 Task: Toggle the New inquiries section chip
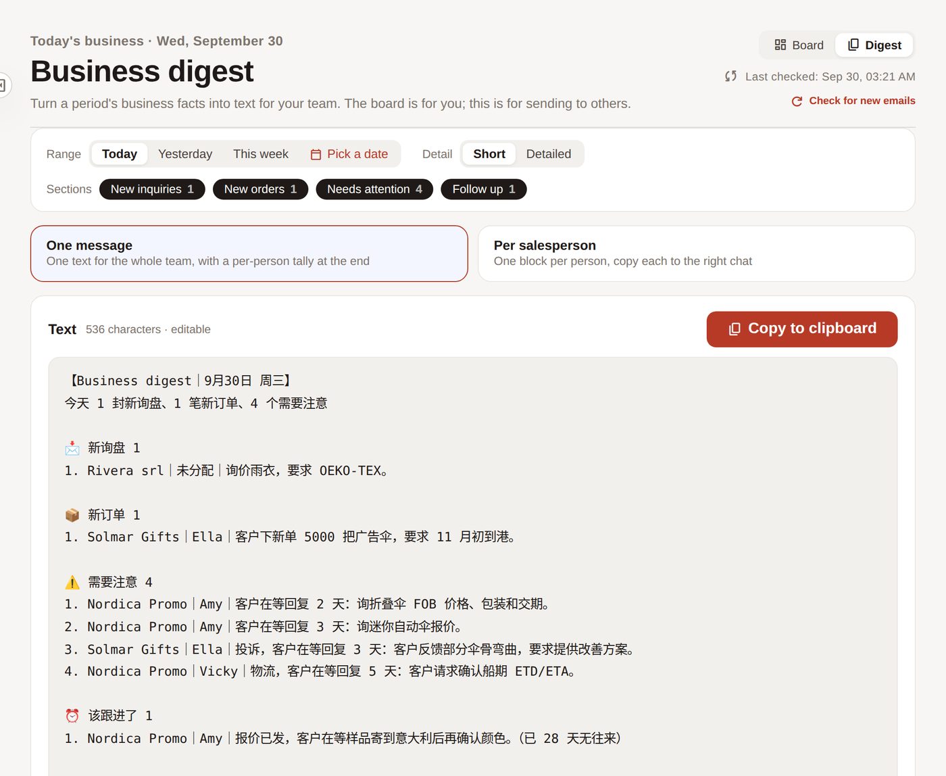click(x=152, y=189)
